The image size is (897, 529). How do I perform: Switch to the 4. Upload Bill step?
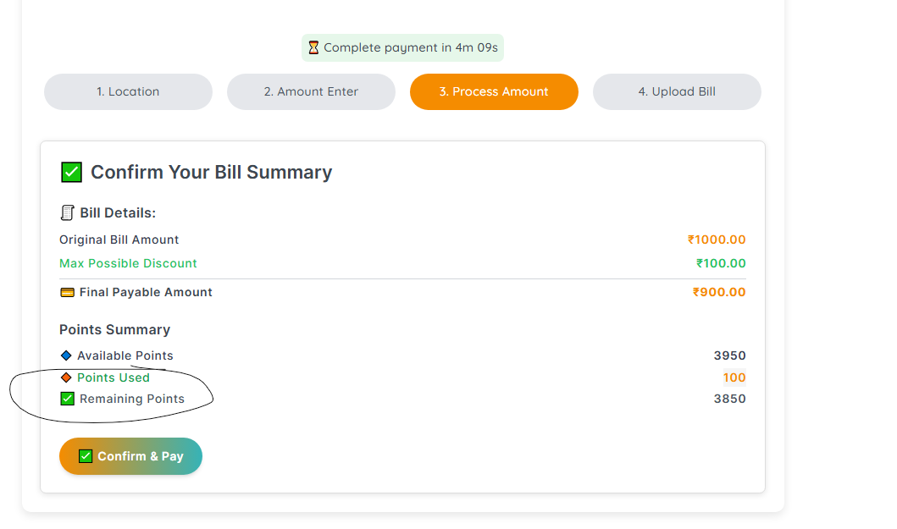coord(678,91)
